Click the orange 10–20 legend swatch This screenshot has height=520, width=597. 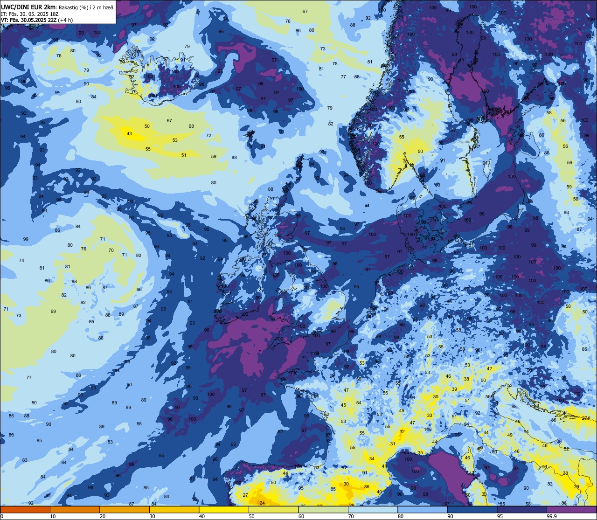75,509
